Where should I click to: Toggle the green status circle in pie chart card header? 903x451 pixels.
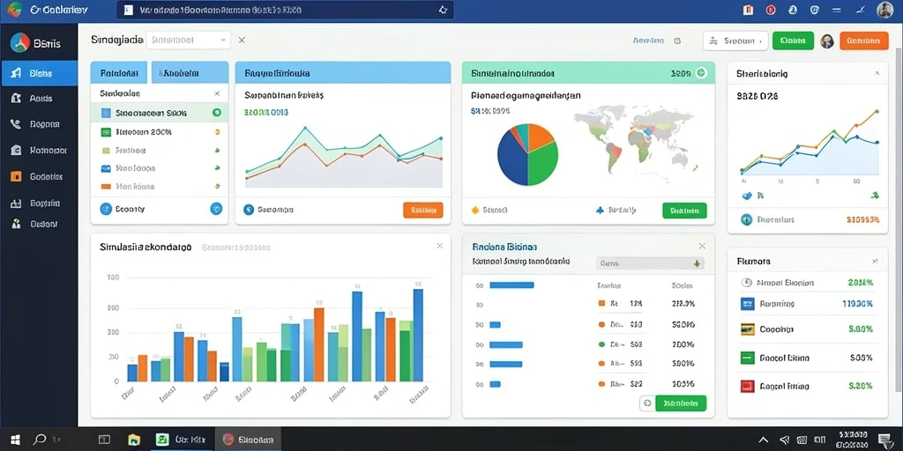pos(701,73)
